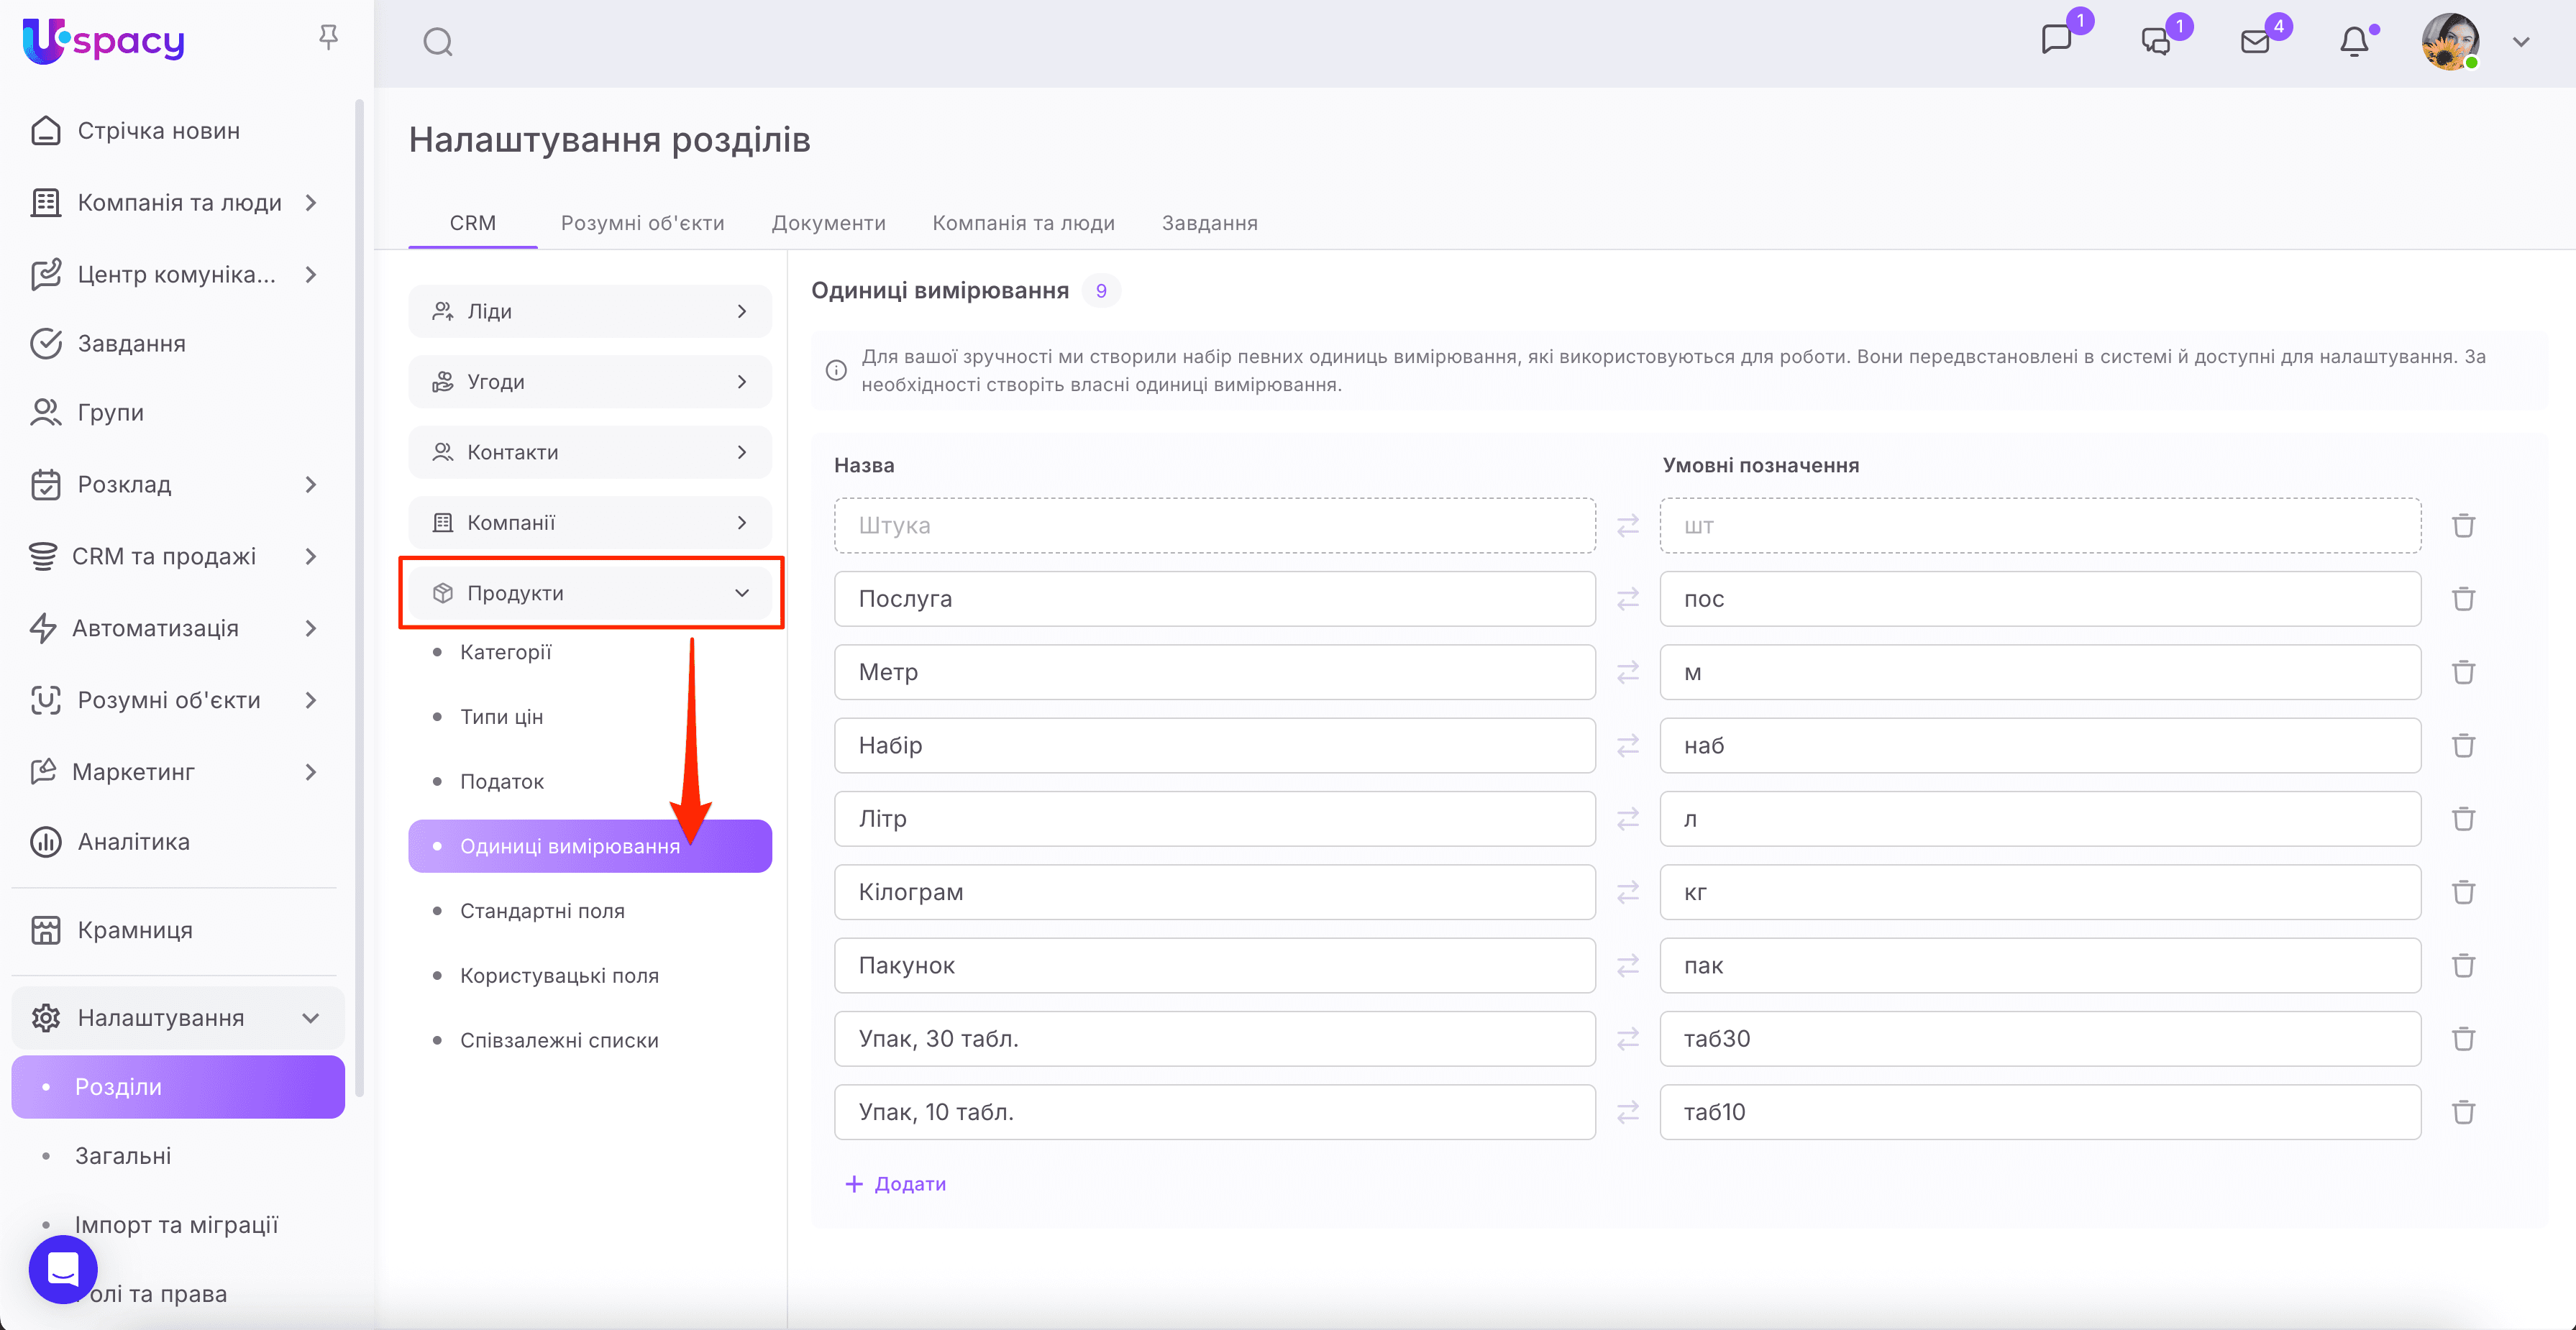The width and height of the screenshot is (2576, 1330).
Task: Collapse the Налаштування sidebar menu
Action: 310,1018
